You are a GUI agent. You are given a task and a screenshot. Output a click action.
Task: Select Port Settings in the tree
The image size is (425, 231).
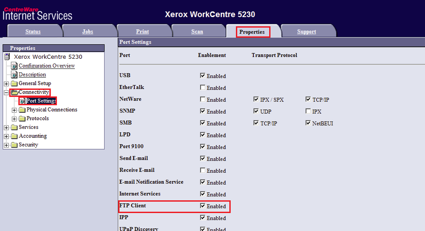point(41,101)
